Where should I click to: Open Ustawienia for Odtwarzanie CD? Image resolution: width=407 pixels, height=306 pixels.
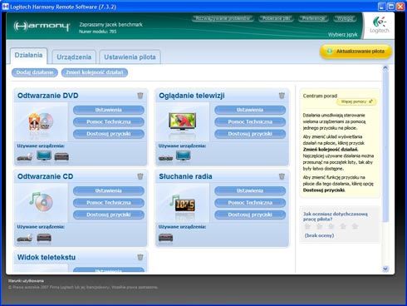point(109,191)
